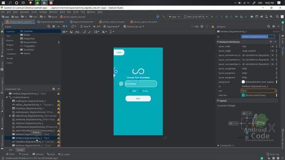The image size is (285, 160).
Task: Open the TODO tool window
Action: click(10, 154)
